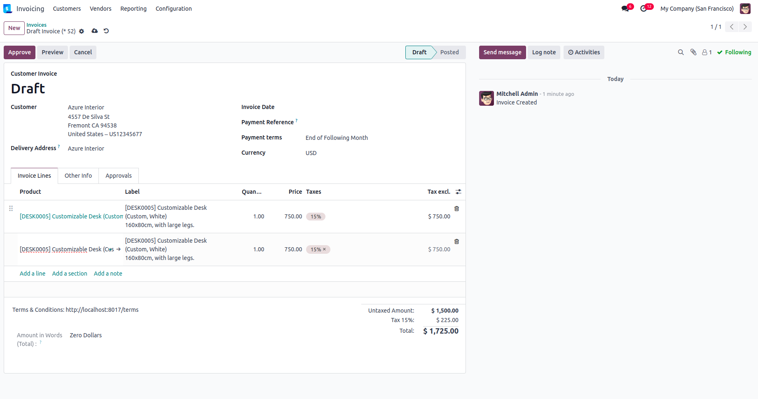Open the Customer field Azure Interior
Viewport: 758px width, 399px height.
pos(86,107)
